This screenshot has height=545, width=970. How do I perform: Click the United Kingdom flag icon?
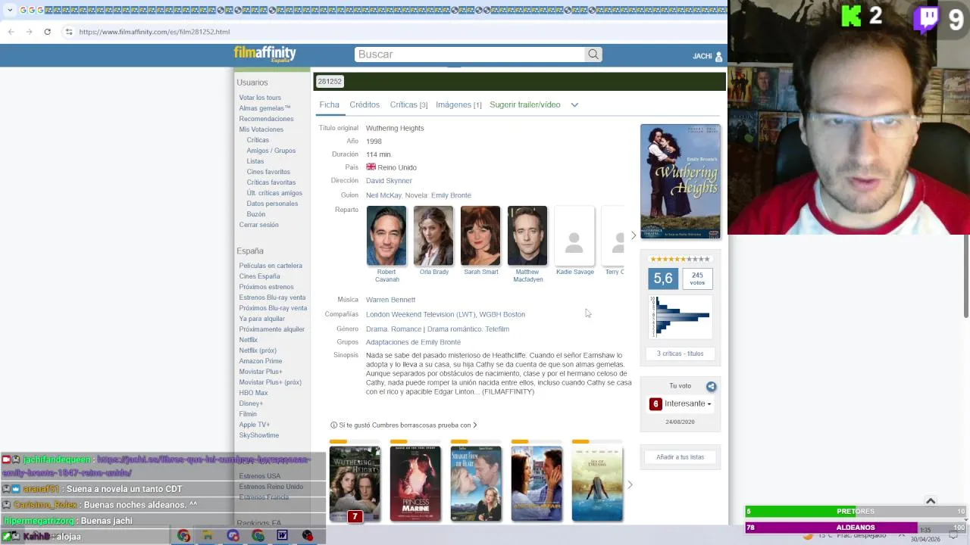click(x=371, y=167)
